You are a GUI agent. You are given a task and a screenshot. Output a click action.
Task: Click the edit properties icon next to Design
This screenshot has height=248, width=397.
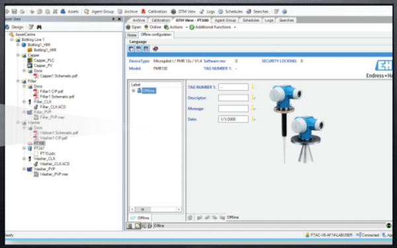[31, 27]
